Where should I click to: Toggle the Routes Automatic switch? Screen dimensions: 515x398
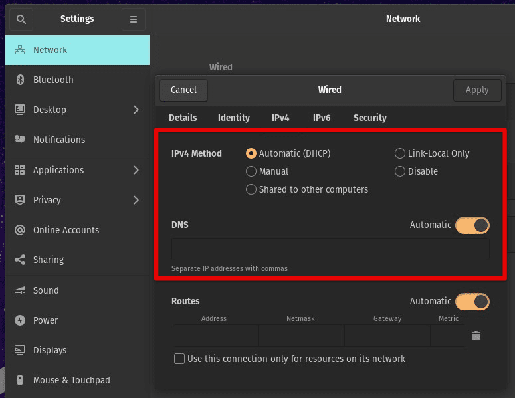point(472,302)
